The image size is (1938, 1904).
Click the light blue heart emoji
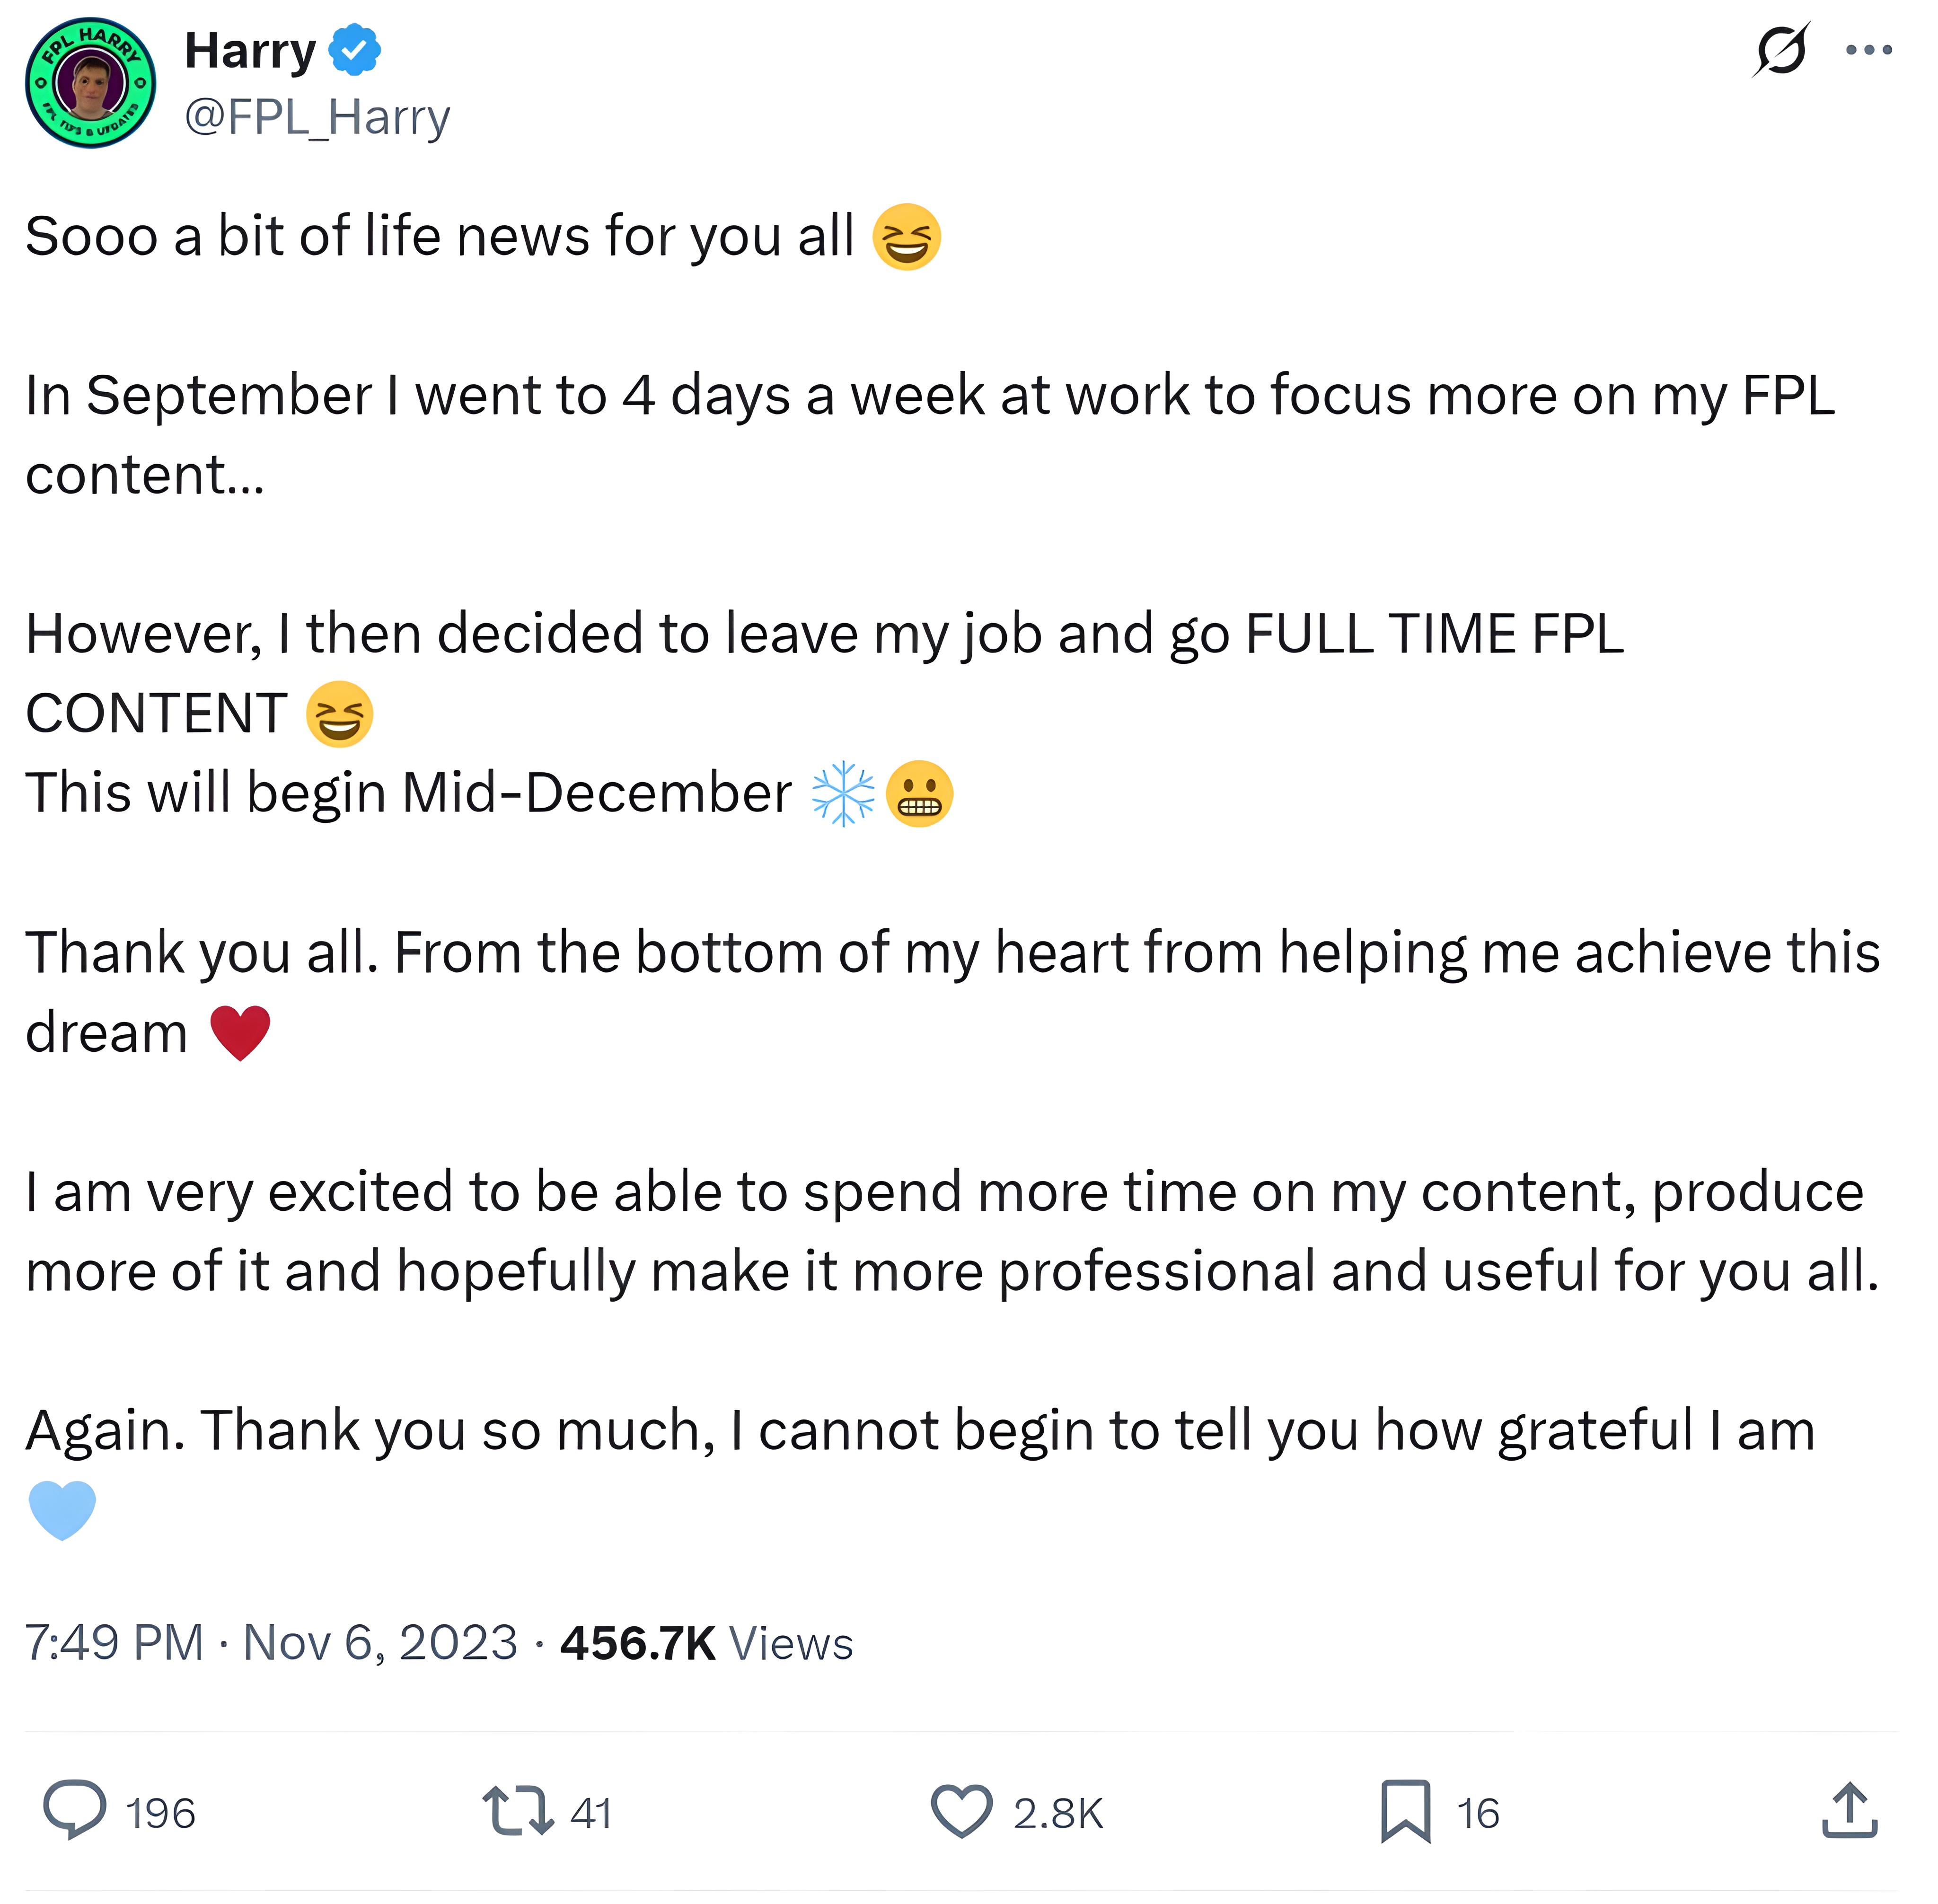coord(62,1509)
